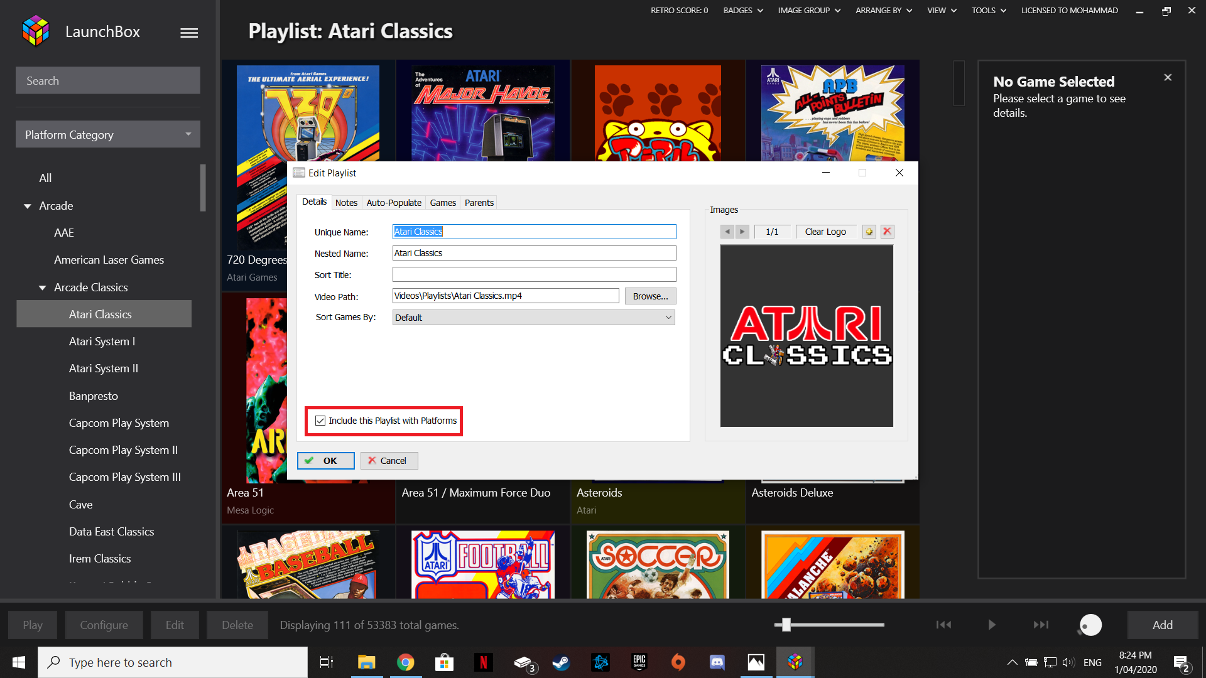Open the Platform Category dropdown
The height and width of the screenshot is (678, 1206).
(x=108, y=134)
